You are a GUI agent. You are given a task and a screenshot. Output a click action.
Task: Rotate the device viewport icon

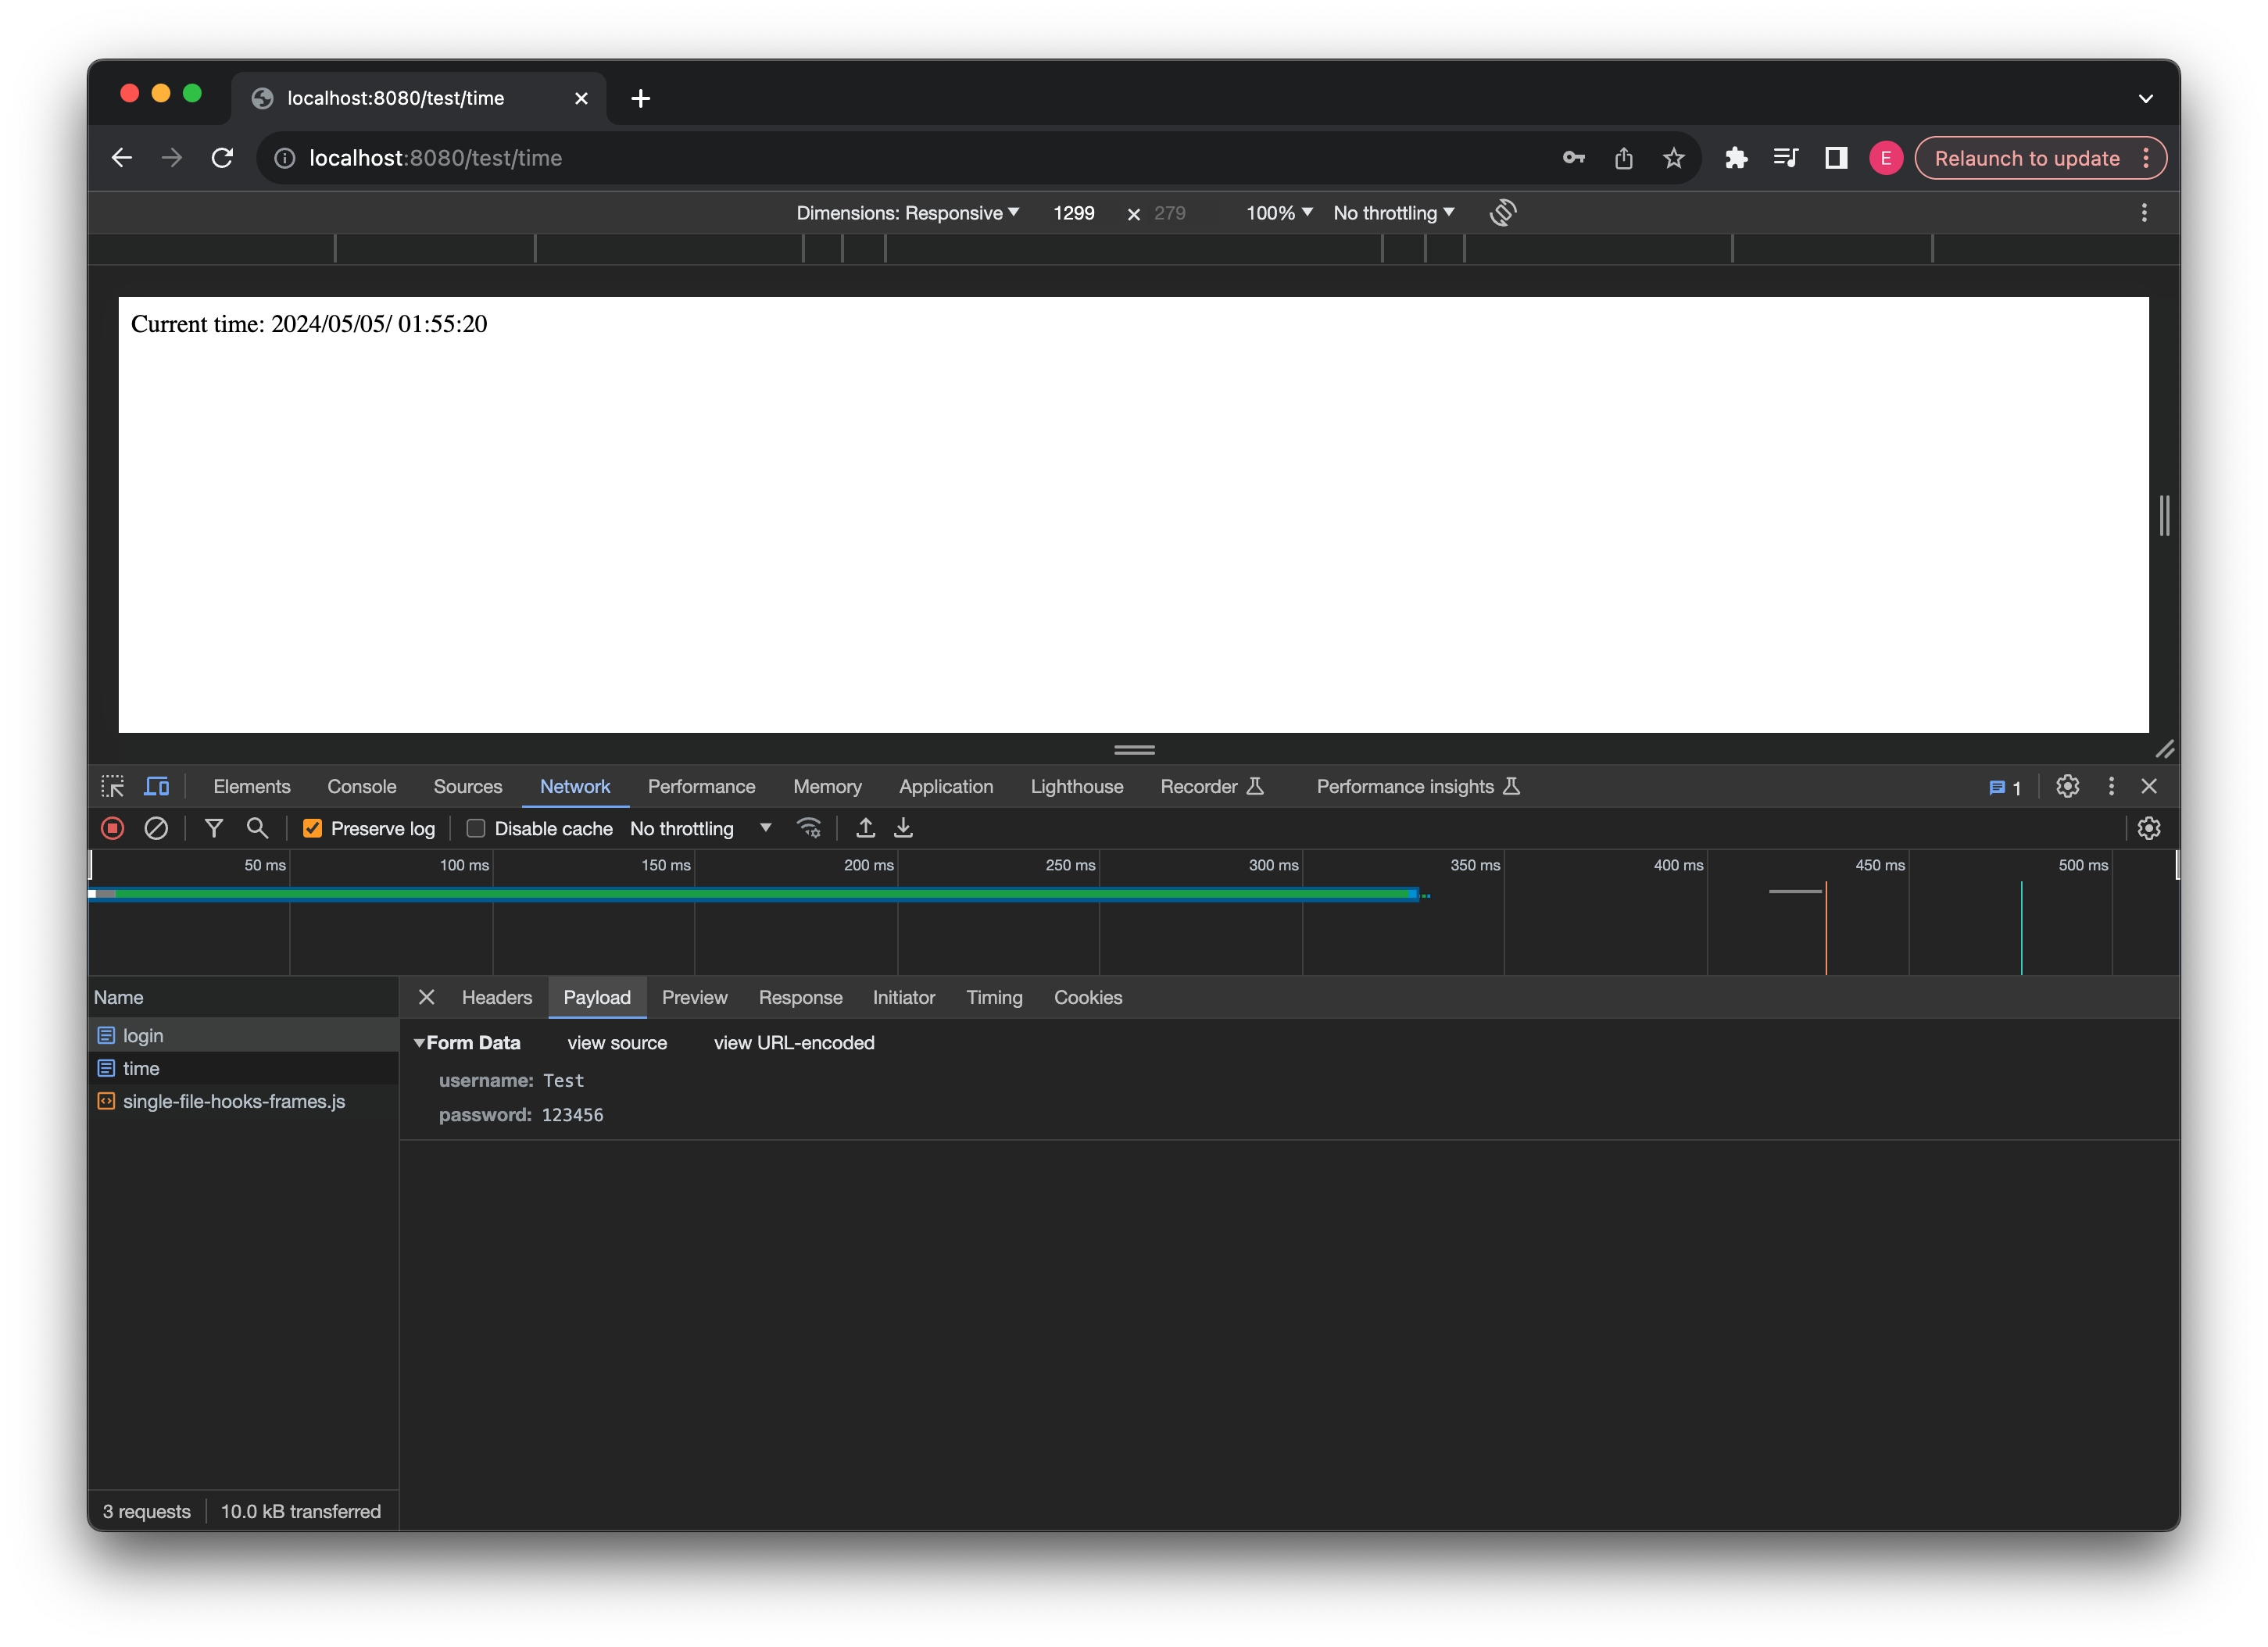pos(1502,213)
